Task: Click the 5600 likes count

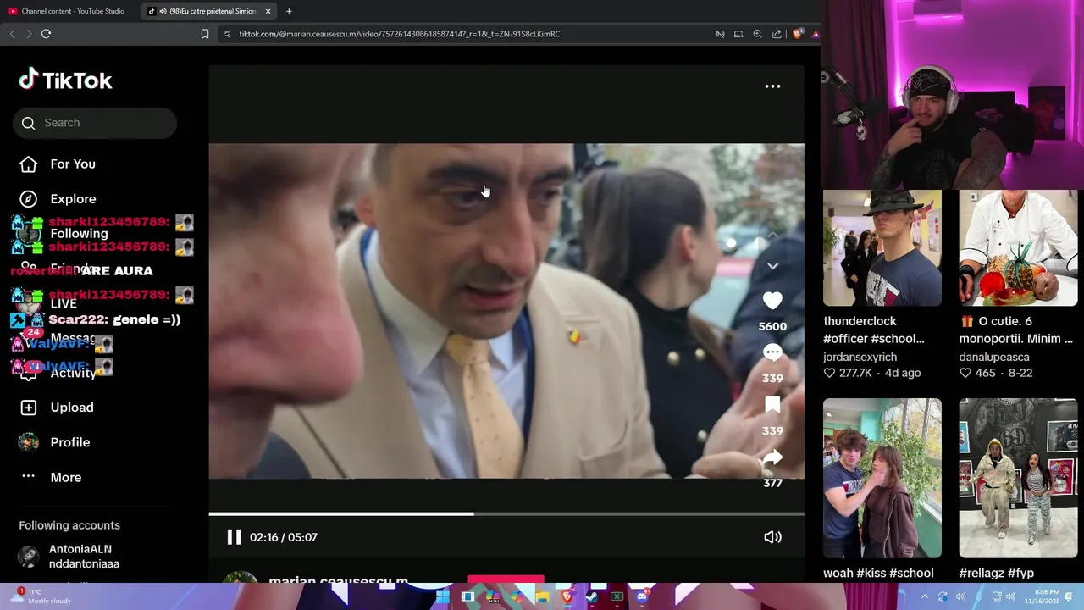Action: coord(772,326)
